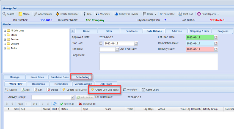
Task: Click Create Job Line Tasks button
Action: click(x=105, y=90)
